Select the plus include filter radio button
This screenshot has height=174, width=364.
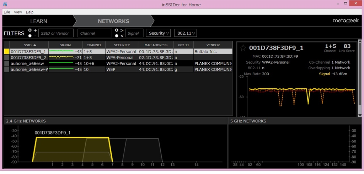point(30,30)
